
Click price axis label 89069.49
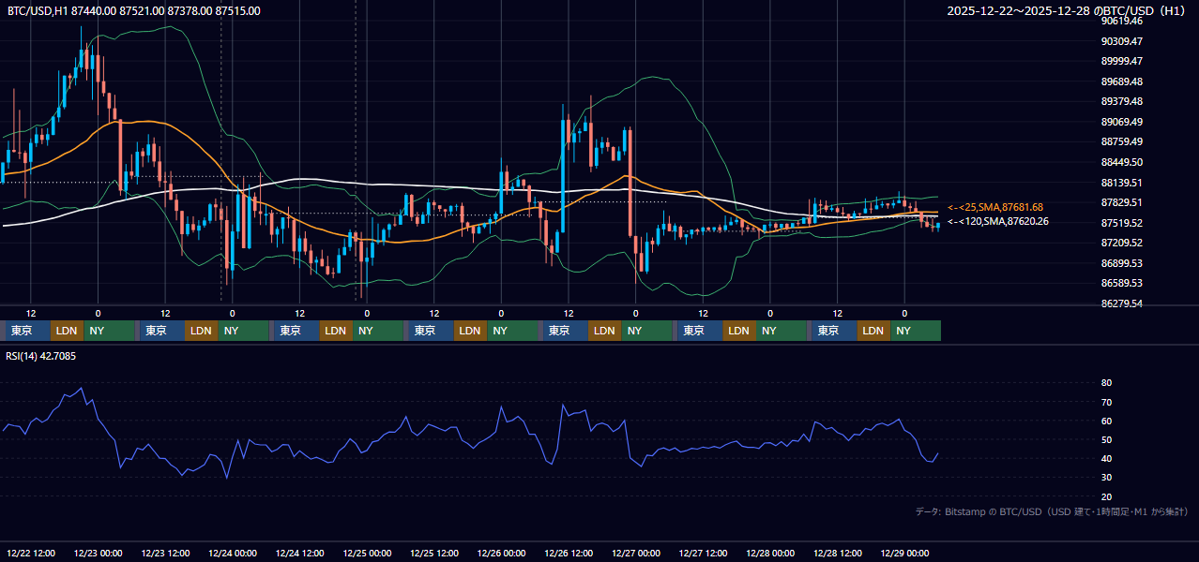[1122, 122]
